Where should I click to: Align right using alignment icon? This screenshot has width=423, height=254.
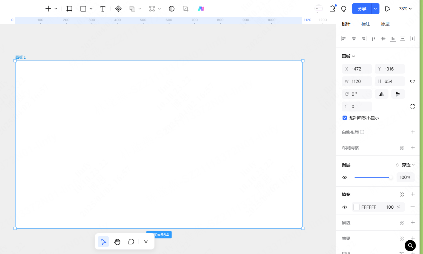tap(364, 39)
